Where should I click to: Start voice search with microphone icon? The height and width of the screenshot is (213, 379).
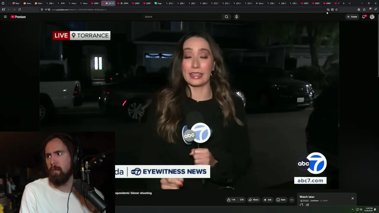coord(236,17)
